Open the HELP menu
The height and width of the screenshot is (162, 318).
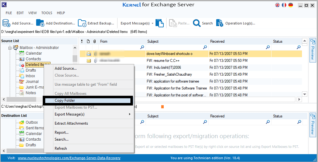pos(61,13)
